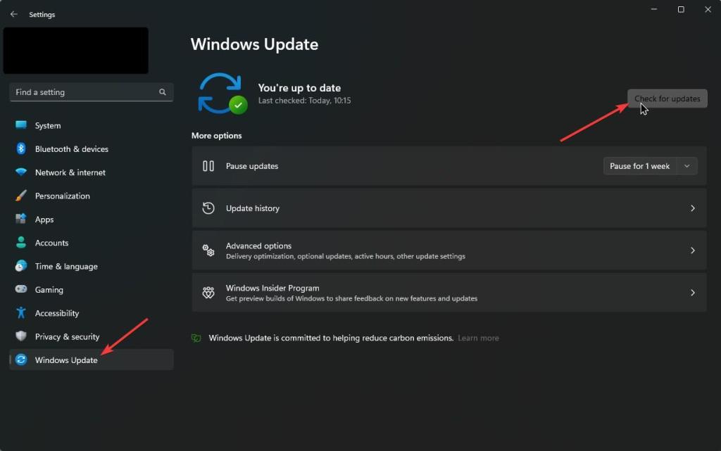Click the Accessibility figure icon

pyautogui.click(x=21, y=312)
